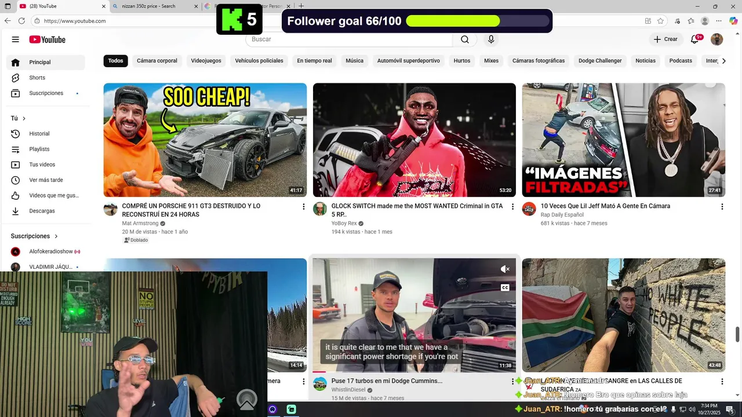Open Descargas in sidebar
The image size is (742, 417).
46,211
